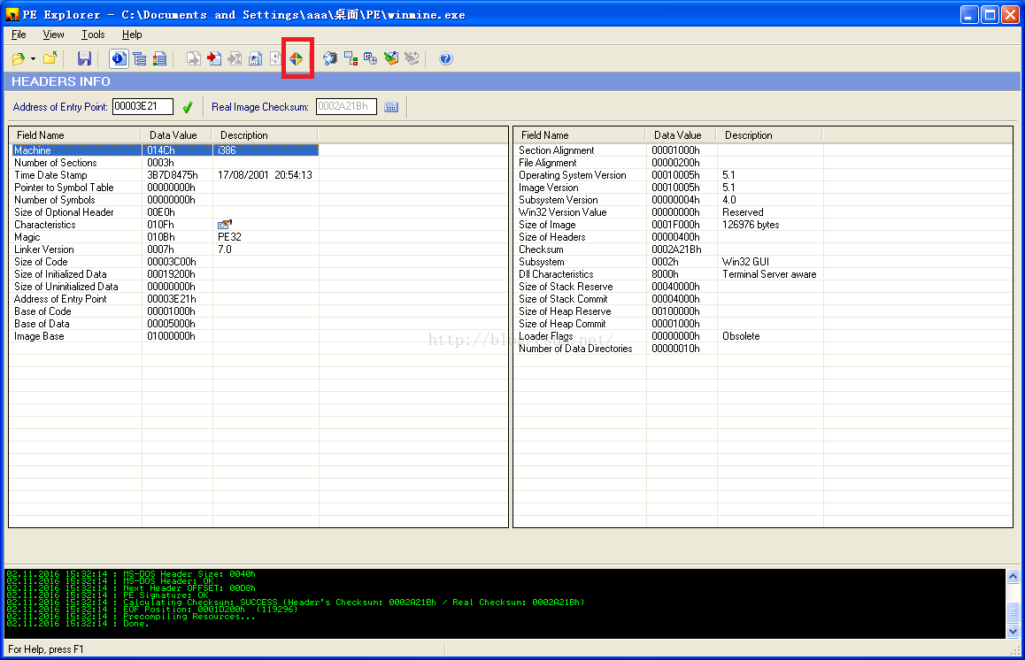1025x660 pixels.
Task: Click left table Field Name column header
Action: pos(76,135)
